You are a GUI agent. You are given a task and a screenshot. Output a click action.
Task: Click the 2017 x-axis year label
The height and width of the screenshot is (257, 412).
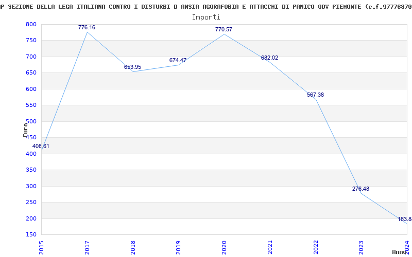tap(87, 247)
